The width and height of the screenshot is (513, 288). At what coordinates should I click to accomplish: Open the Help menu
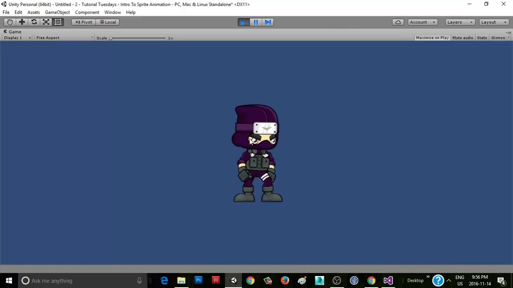[x=131, y=12]
